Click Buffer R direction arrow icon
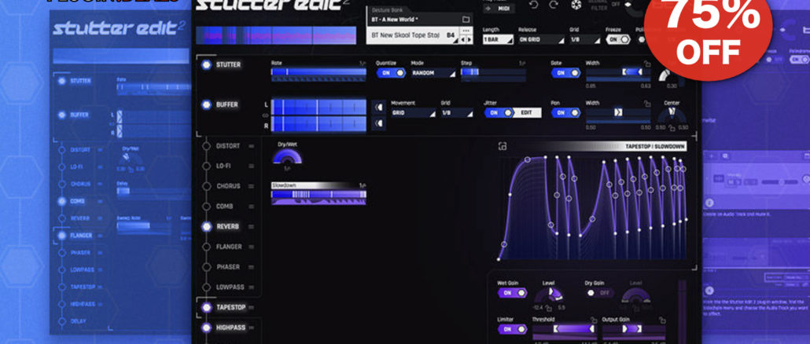810x344 pixels. point(378,123)
